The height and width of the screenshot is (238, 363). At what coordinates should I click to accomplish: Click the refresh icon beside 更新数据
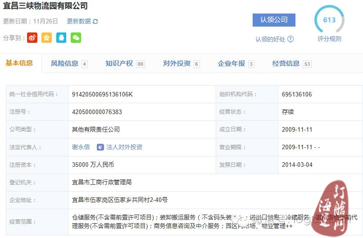point(95,22)
